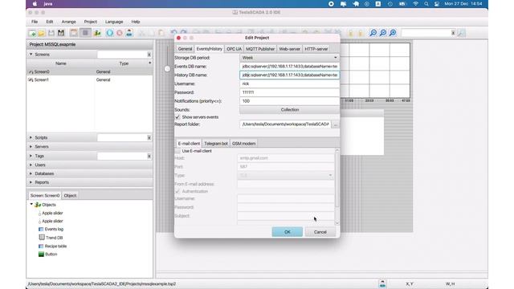
Task: Click the red circle toolbar icon
Action: tap(120, 33)
